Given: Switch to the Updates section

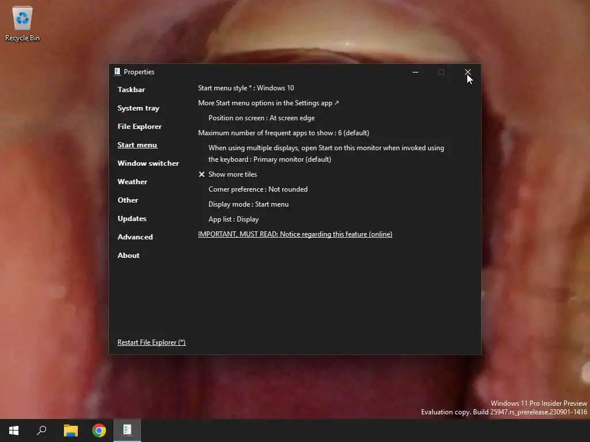Looking at the screenshot, I should click(132, 218).
